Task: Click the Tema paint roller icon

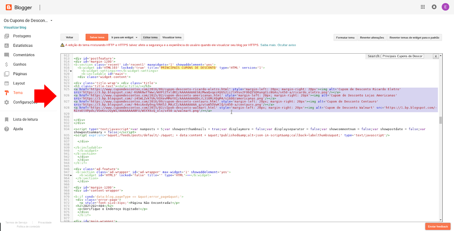Action: pos(7,93)
